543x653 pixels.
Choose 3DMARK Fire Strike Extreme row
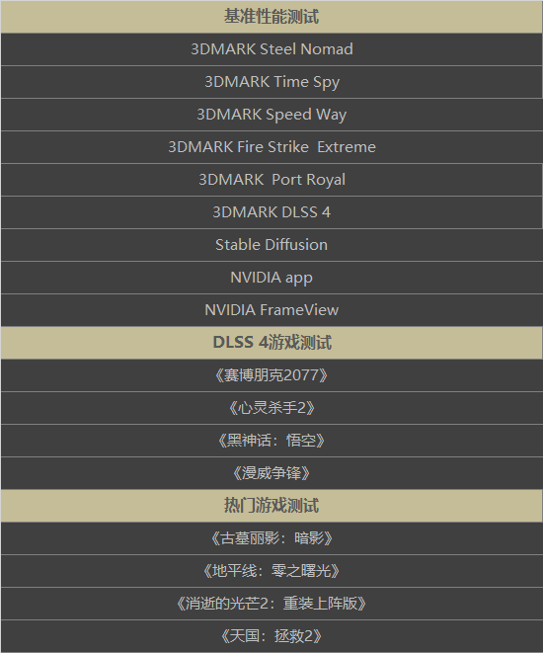click(271, 147)
